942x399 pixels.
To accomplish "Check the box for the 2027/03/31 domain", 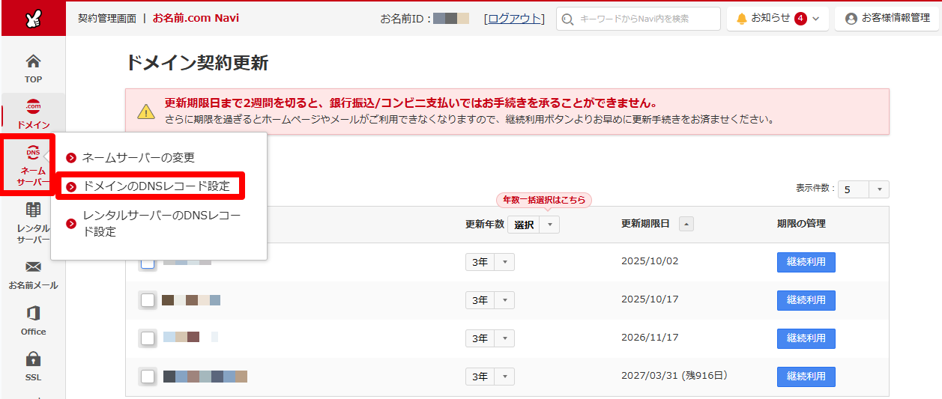I will pyautogui.click(x=148, y=377).
